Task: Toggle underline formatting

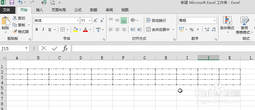Action: click(50, 29)
